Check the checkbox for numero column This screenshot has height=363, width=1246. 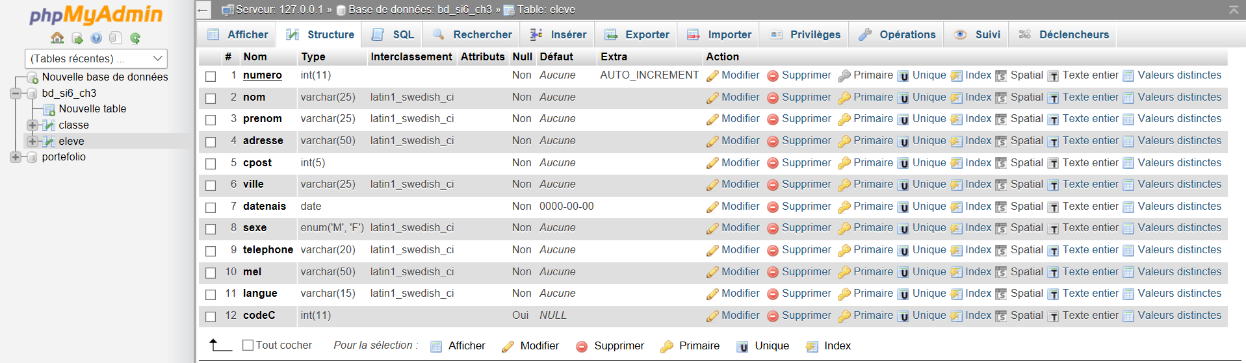(x=211, y=77)
